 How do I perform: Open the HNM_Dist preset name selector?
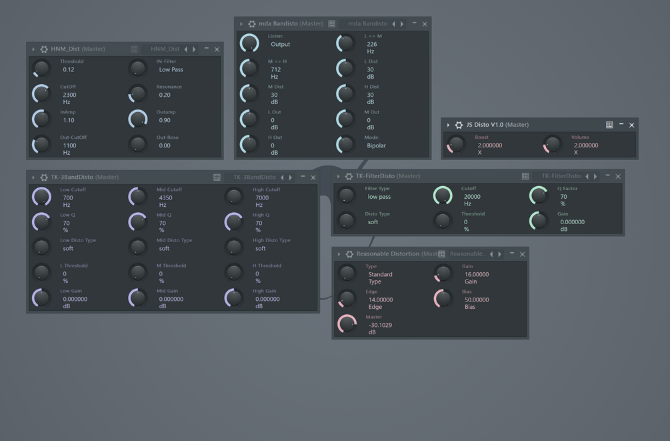[165, 49]
